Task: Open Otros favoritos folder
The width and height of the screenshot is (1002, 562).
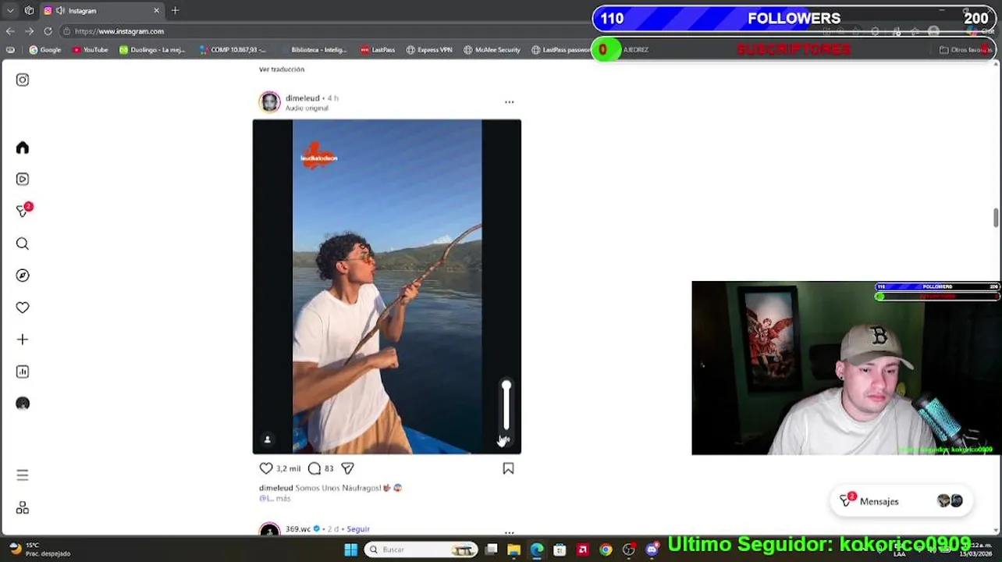Action: (965, 50)
